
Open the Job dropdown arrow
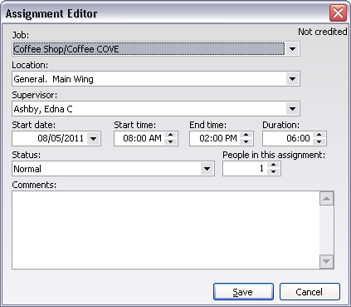point(292,49)
